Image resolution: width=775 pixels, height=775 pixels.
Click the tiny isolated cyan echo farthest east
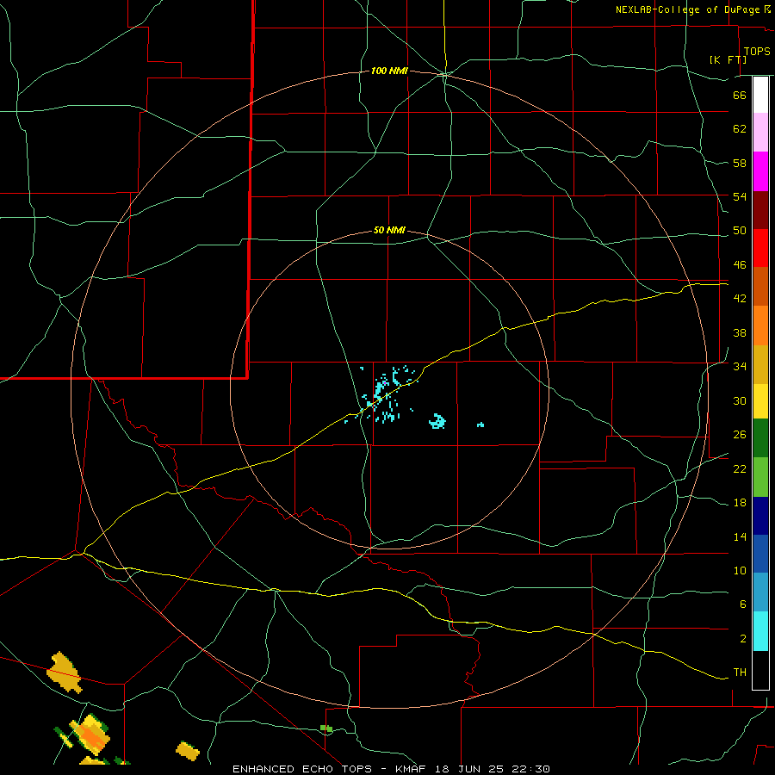coord(480,425)
